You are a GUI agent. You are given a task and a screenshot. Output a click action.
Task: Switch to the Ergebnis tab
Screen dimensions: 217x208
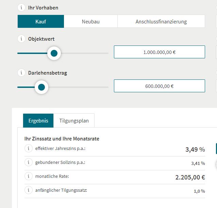(x=38, y=121)
